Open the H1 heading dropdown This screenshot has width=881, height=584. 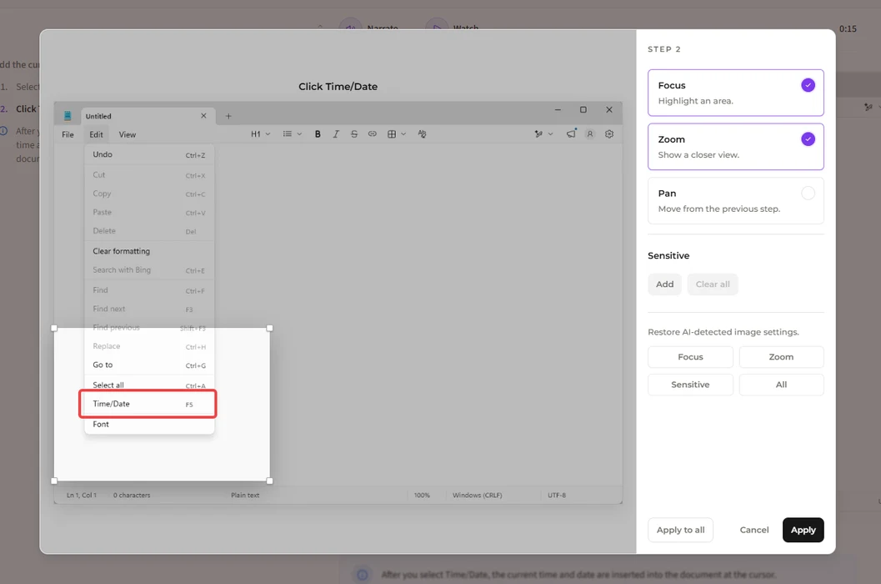[260, 134]
